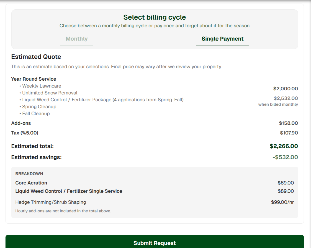Click the Submit Request button
This screenshot has height=248, width=311.
tap(155, 243)
